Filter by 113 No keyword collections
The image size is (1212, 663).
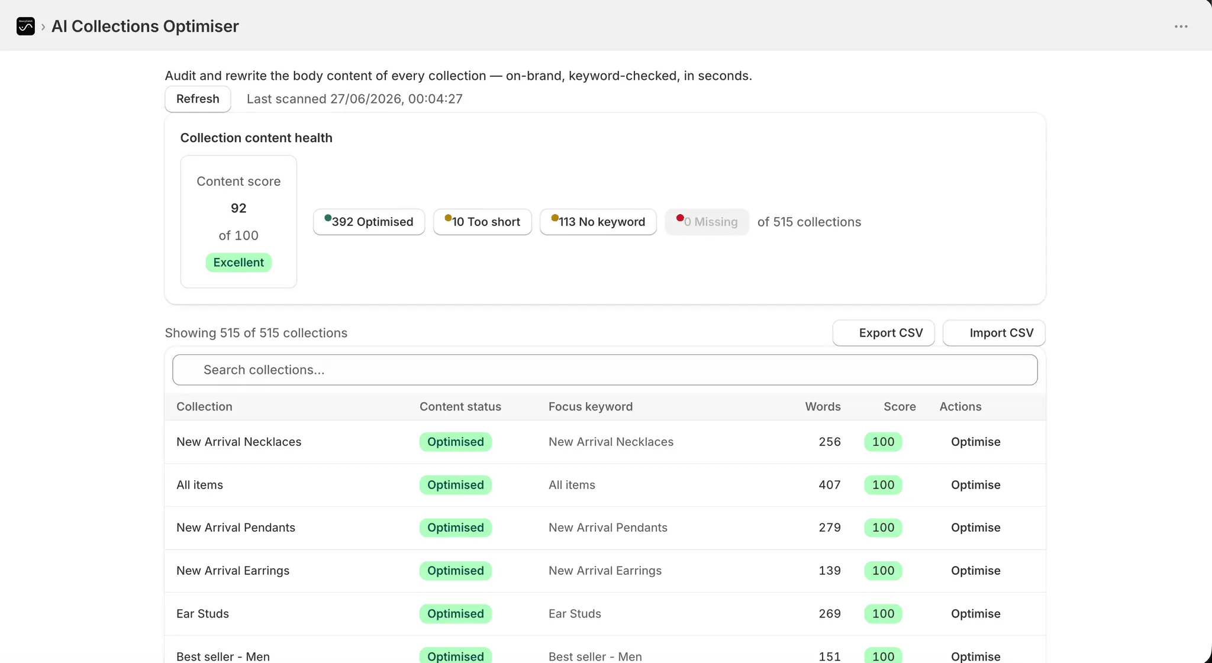coord(598,222)
